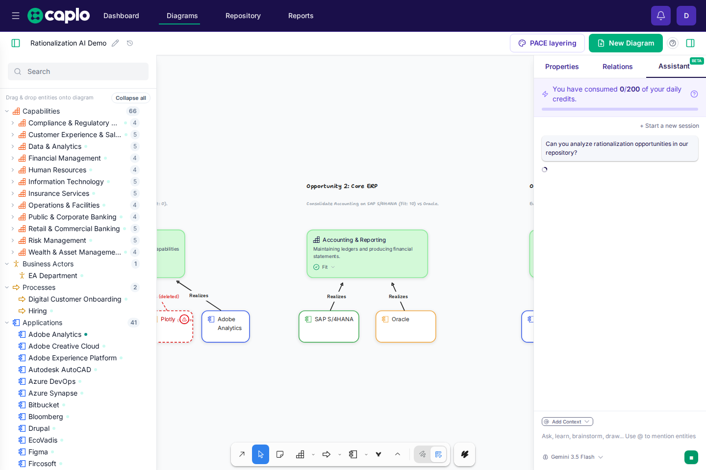Expand Compliance & Regulatory capability
This screenshot has height=470, width=706.
pyautogui.click(x=13, y=123)
